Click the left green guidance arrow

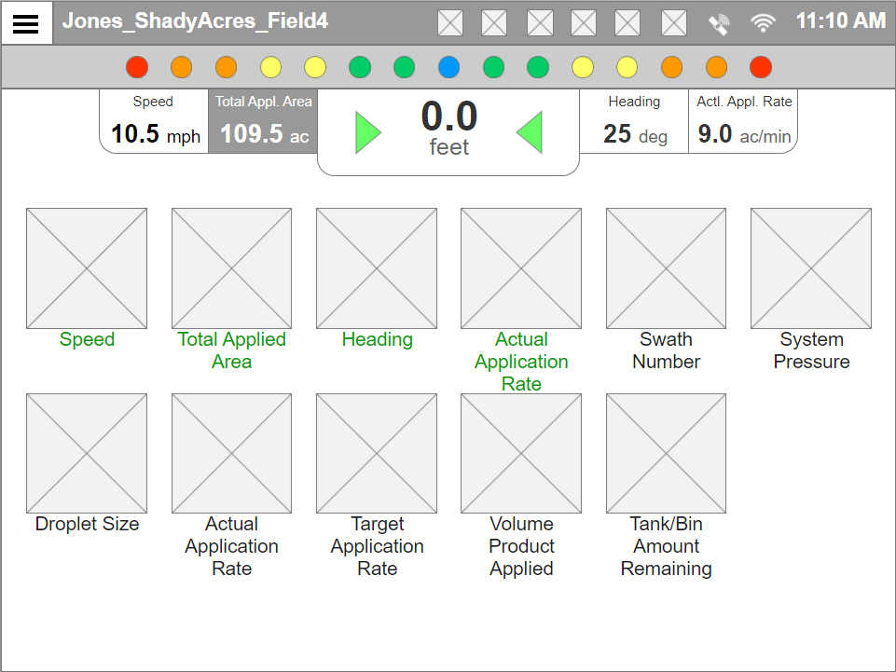point(368,132)
